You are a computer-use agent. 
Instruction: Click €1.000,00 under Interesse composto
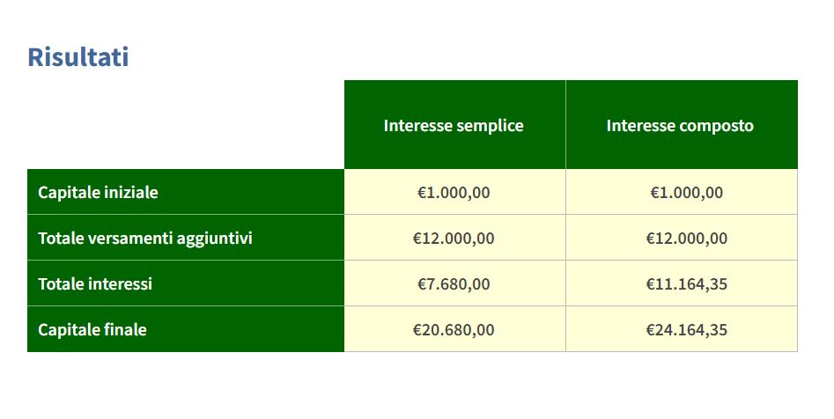pos(687,193)
